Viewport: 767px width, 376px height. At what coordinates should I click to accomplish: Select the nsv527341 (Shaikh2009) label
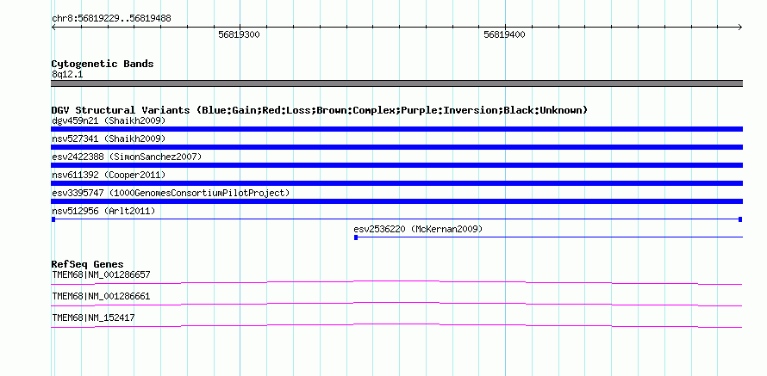[x=109, y=139]
